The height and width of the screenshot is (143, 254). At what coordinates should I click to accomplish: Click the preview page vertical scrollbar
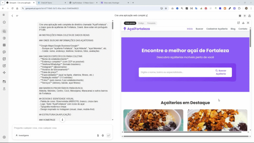250,38
